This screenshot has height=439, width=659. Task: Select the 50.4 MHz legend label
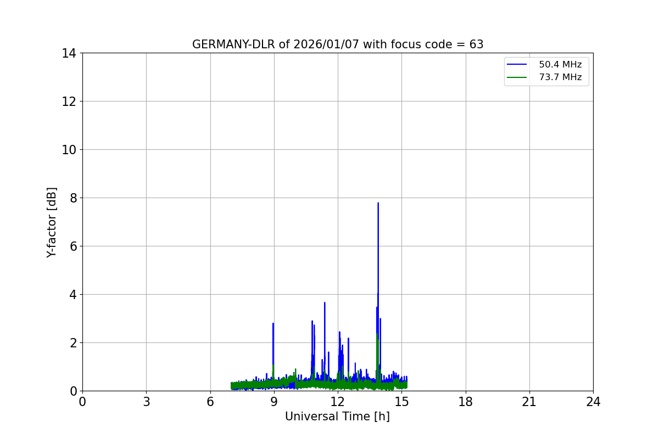[x=560, y=65]
